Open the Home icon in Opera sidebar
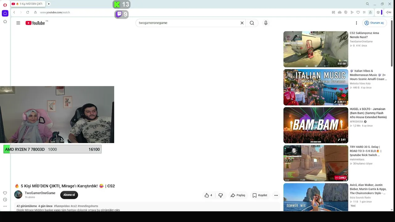The width and height of the screenshot is (395, 222). coord(5,13)
